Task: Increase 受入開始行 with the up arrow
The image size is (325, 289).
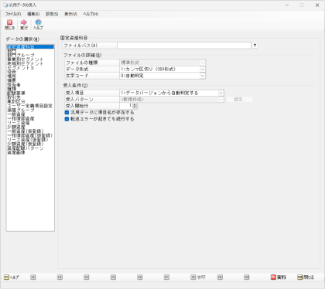Action: coord(135,104)
